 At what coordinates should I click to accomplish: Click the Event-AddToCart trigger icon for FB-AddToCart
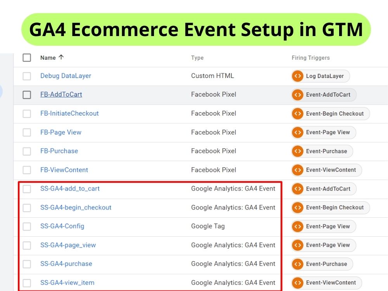tap(297, 95)
